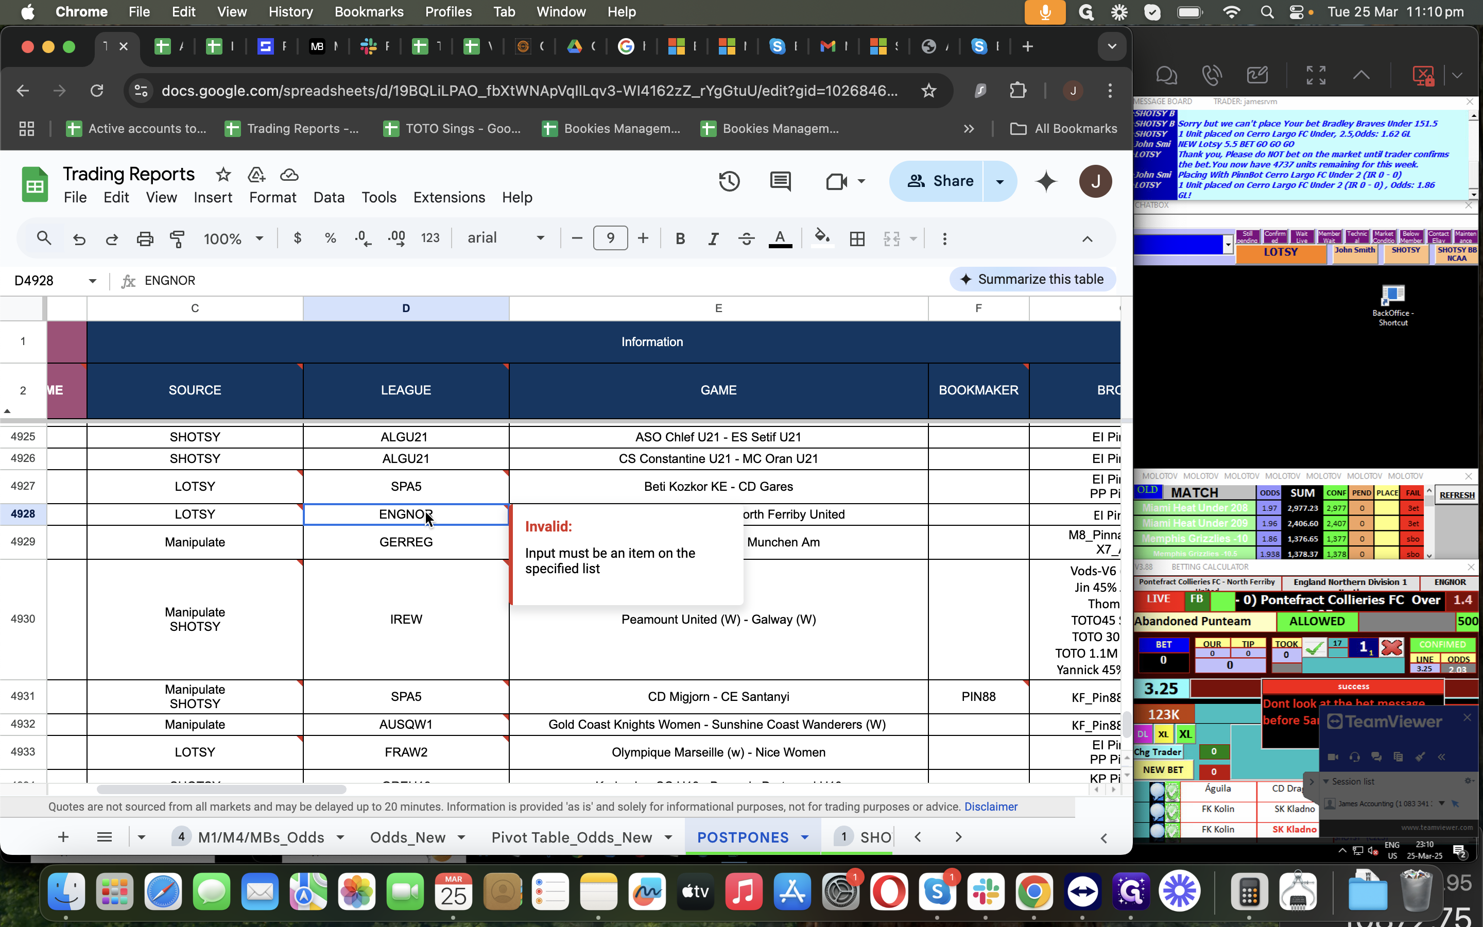Show hidden bookmarks with the double chevron
The width and height of the screenshot is (1483, 927).
click(x=968, y=129)
